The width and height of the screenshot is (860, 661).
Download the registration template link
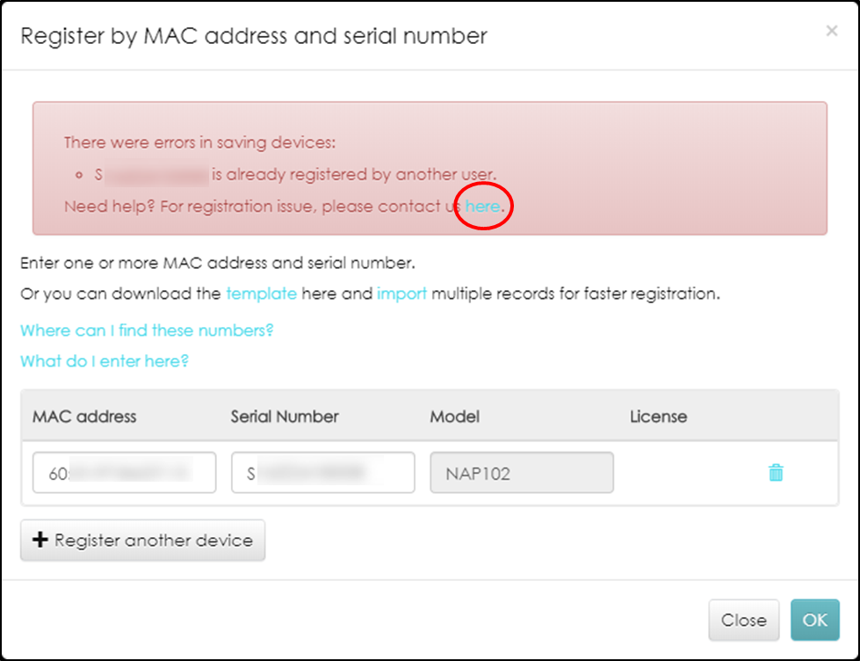[261, 294]
